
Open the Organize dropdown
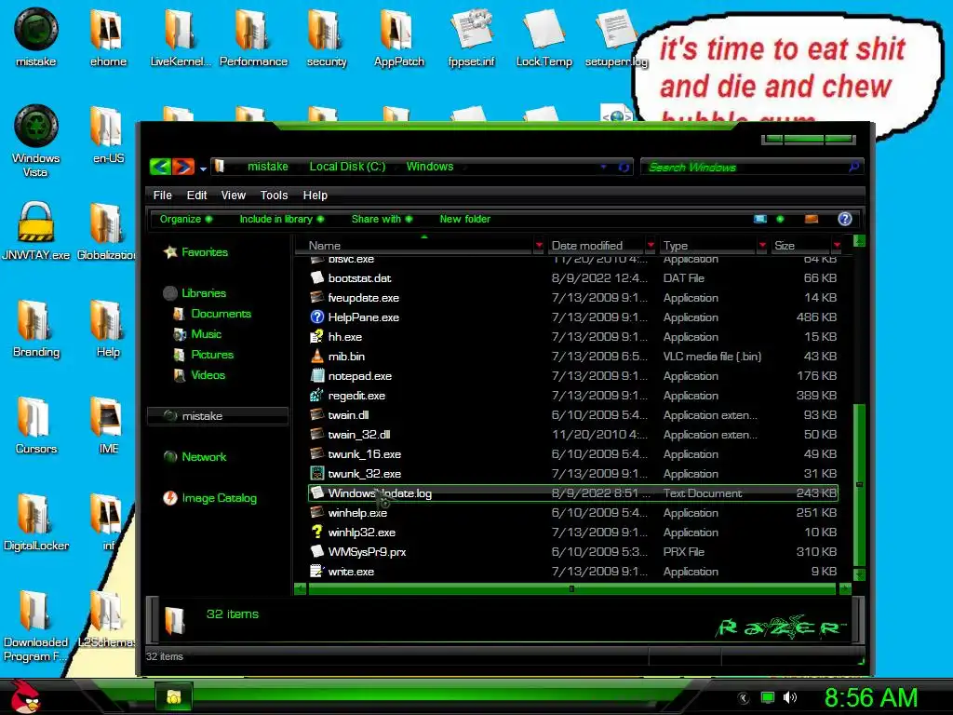(x=186, y=219)
